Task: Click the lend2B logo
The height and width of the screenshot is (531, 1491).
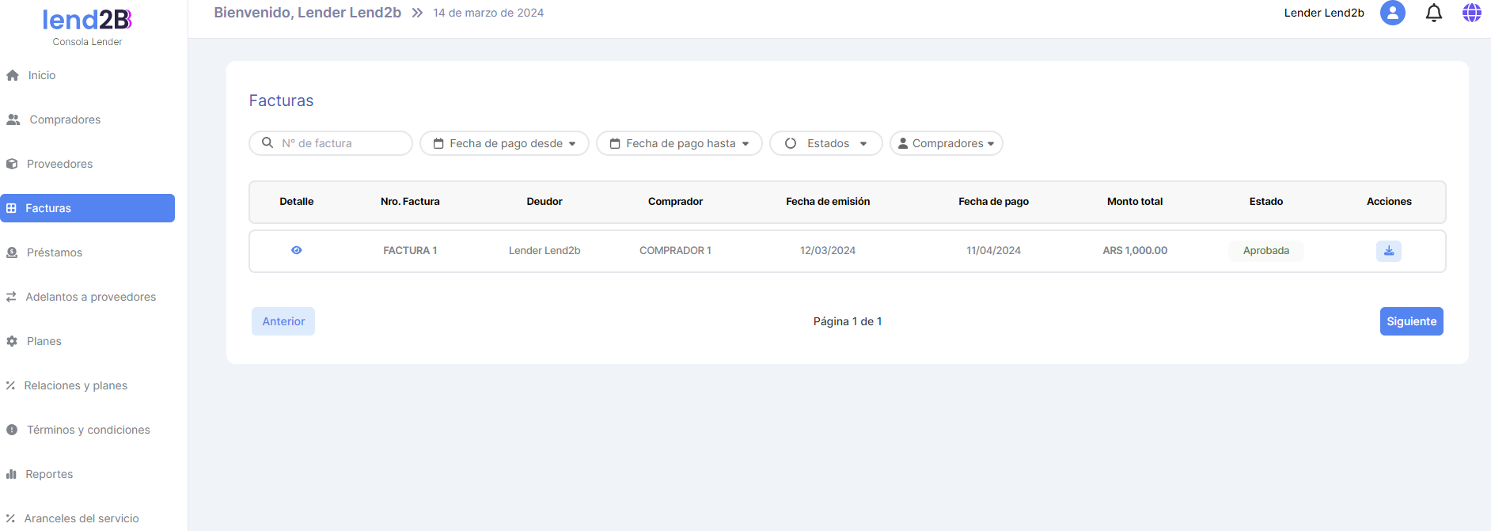Action: tap(87, 20)
